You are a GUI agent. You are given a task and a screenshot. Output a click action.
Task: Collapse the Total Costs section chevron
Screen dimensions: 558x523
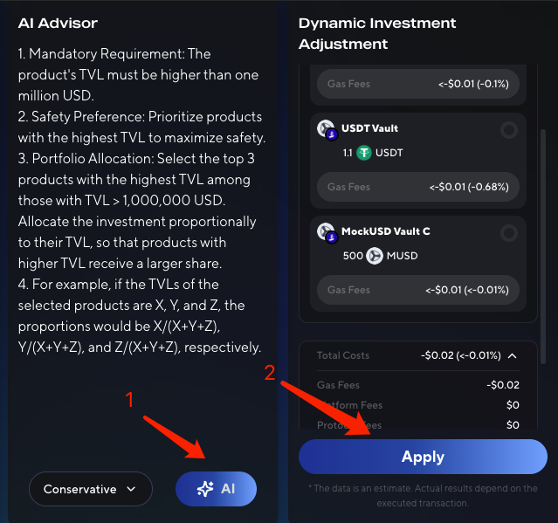(512, 356)
